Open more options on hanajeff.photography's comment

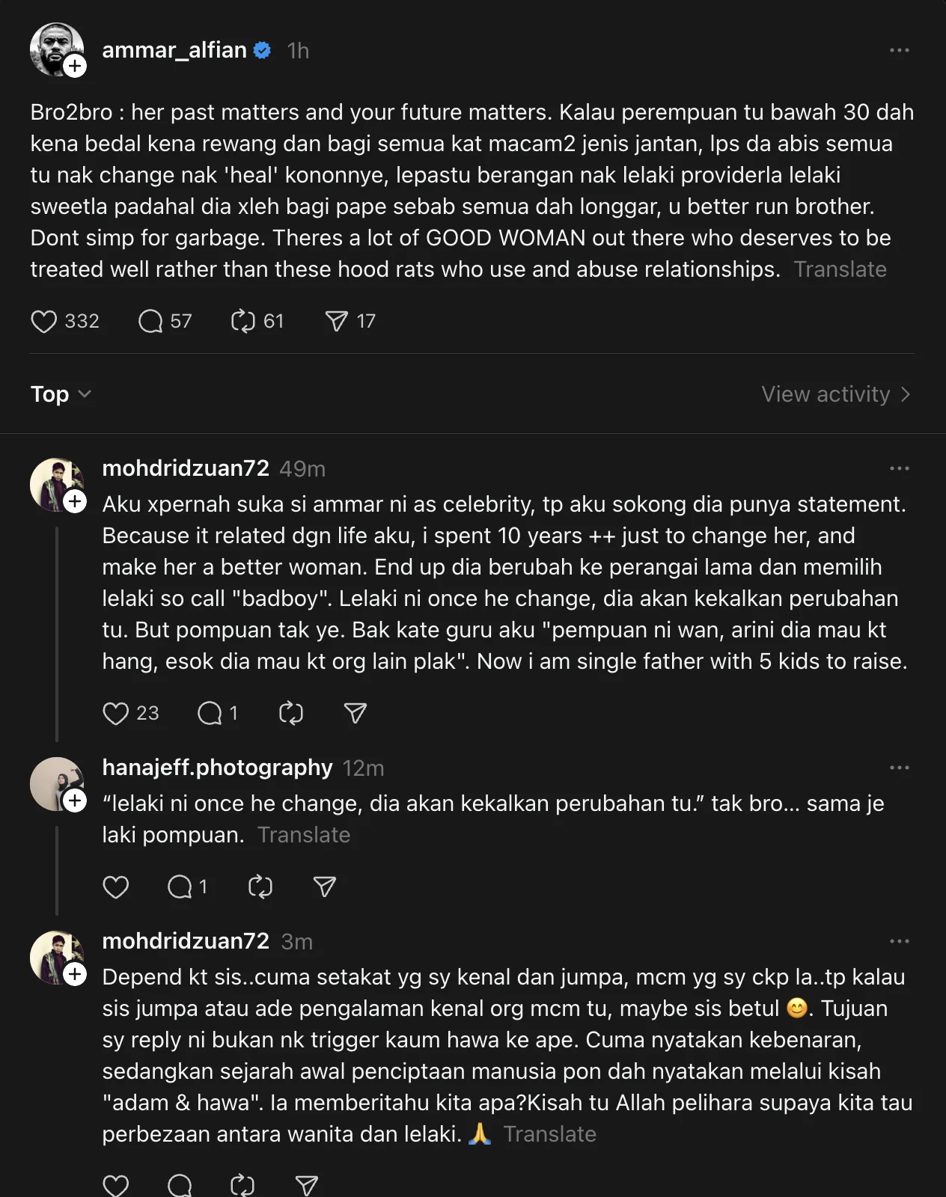click(899, 768)
